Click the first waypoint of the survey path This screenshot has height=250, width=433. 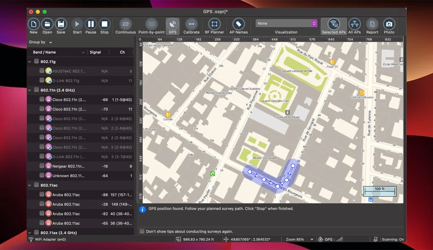[250, 172]
